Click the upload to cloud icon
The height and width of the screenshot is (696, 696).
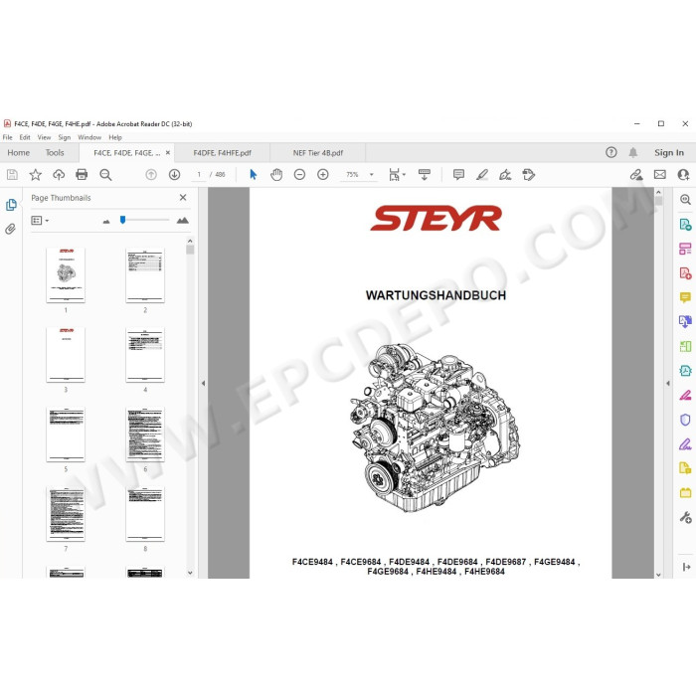59,175
